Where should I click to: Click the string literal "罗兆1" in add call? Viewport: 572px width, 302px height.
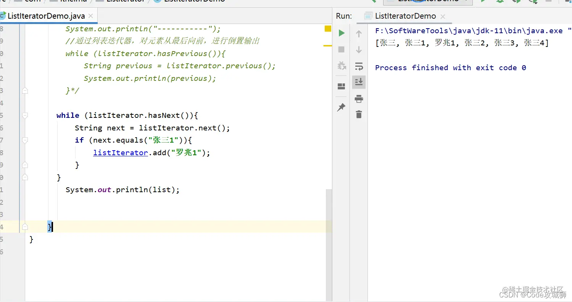coord(186,153)
